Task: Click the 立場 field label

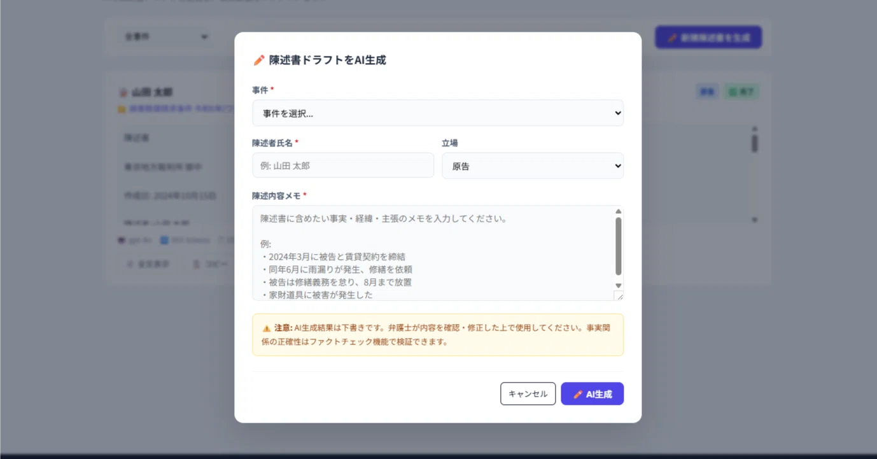Action: click(450, 143)
